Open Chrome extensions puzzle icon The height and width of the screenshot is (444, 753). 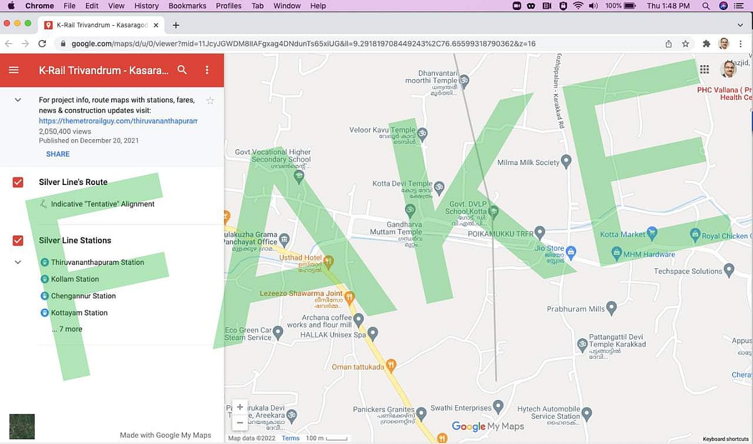pos(707,44)
